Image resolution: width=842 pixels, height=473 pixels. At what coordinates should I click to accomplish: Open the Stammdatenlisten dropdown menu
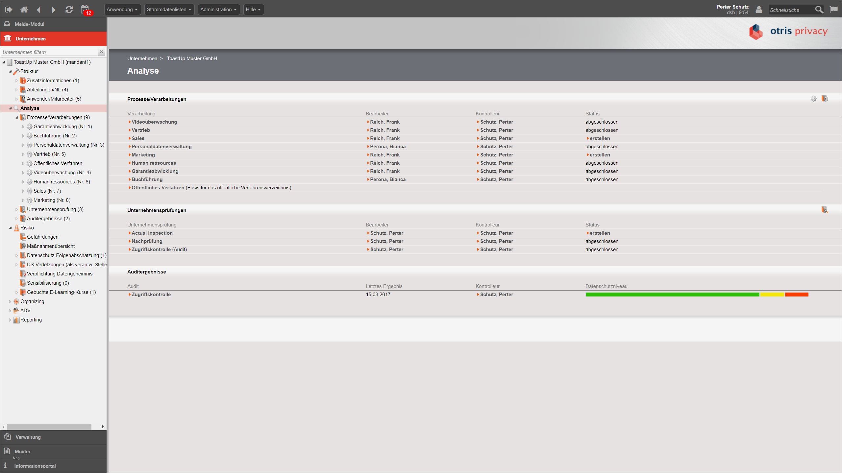pyautogui.click(x=169, y=10)
